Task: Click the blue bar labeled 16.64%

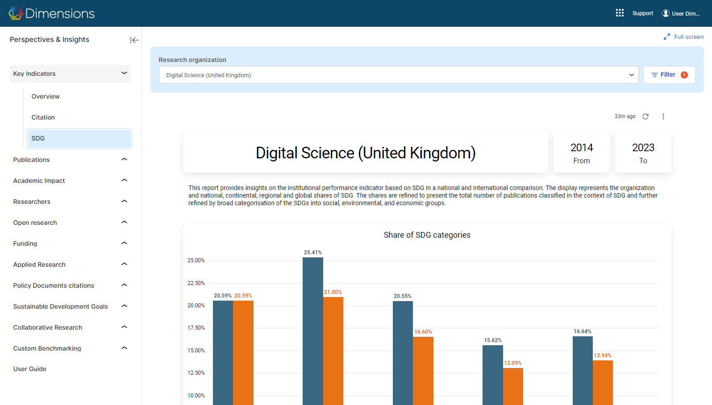Action: [x=583, y=371]
